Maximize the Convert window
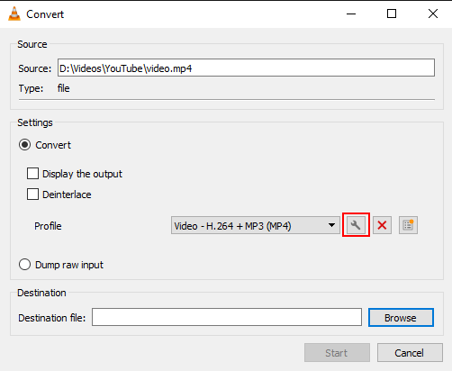The image size is (452, 371). (x=392, y=14)
